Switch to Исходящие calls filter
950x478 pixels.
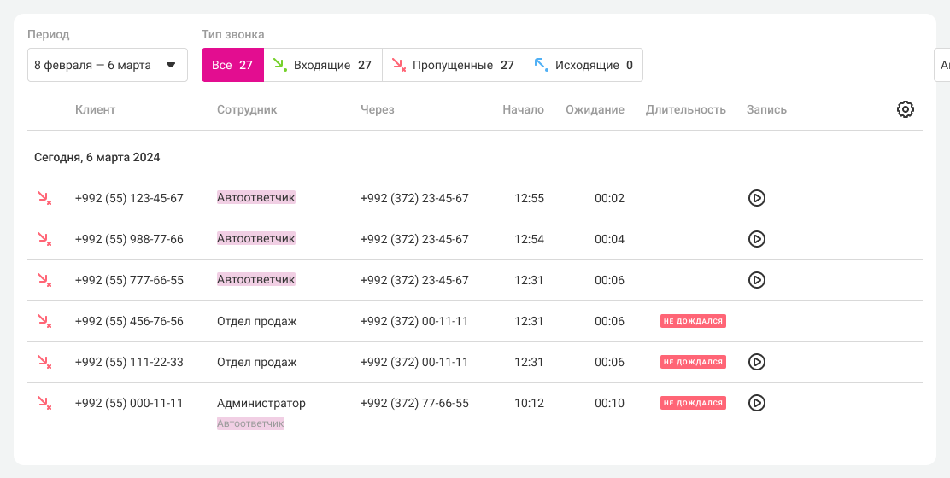(x=583, y=65)
